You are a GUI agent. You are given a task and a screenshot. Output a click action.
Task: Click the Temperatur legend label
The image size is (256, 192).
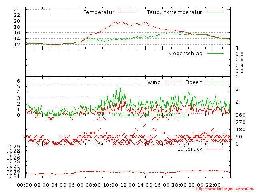99,12
